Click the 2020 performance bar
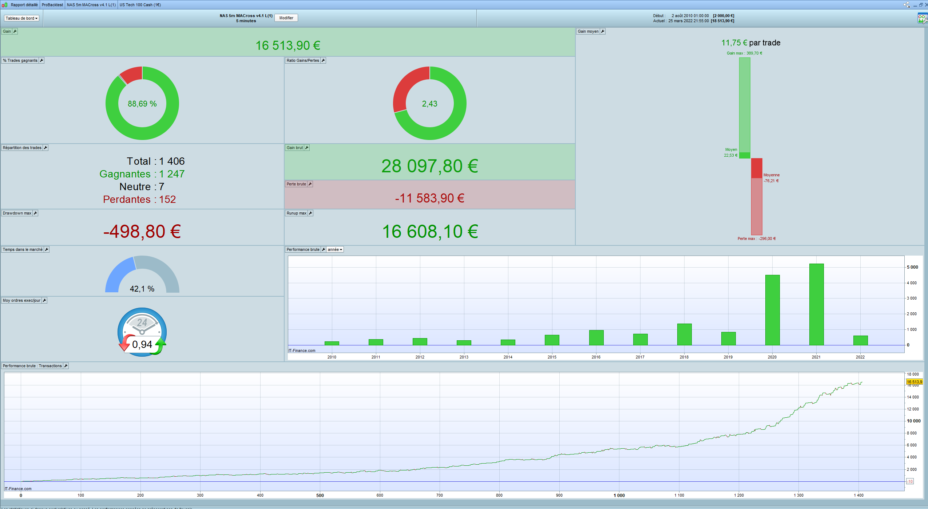Image resolution: width=928 pixels, height=509 pixels. pos(772,310)
